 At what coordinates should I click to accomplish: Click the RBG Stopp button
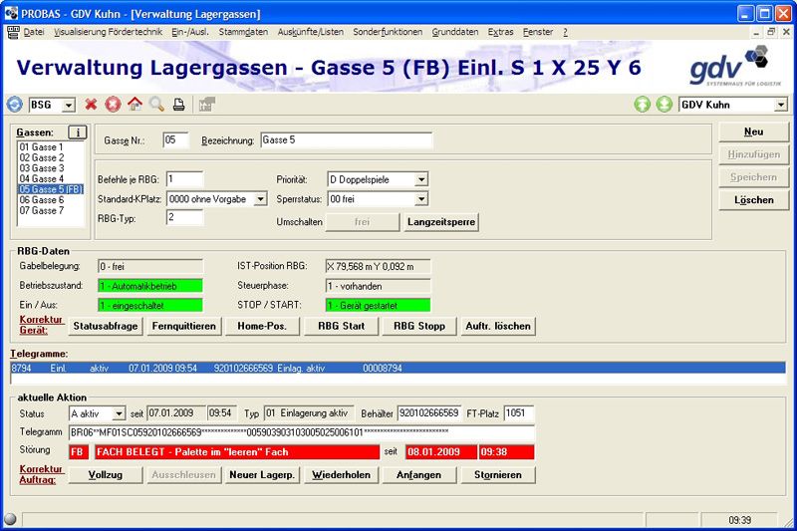419,326
